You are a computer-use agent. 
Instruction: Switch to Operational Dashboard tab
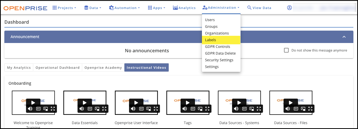(x=57, y=67)
